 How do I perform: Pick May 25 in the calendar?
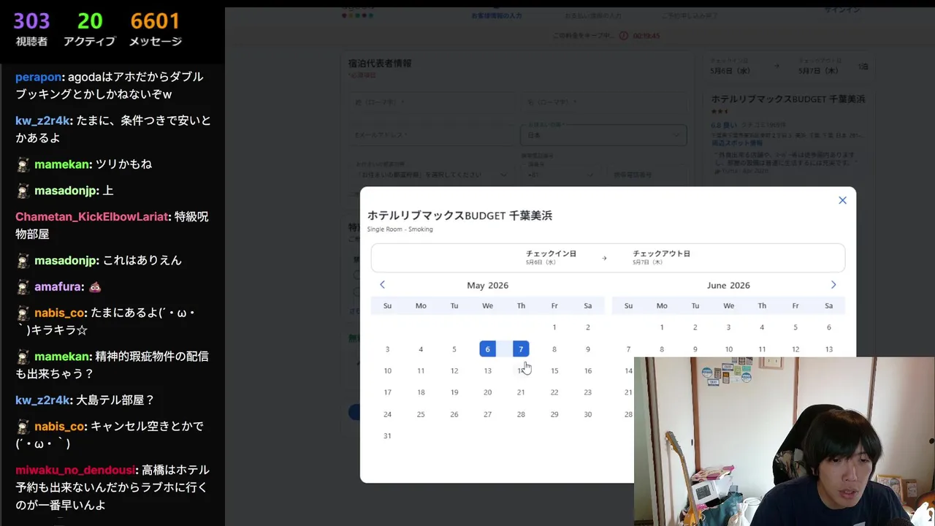point(421,414)
